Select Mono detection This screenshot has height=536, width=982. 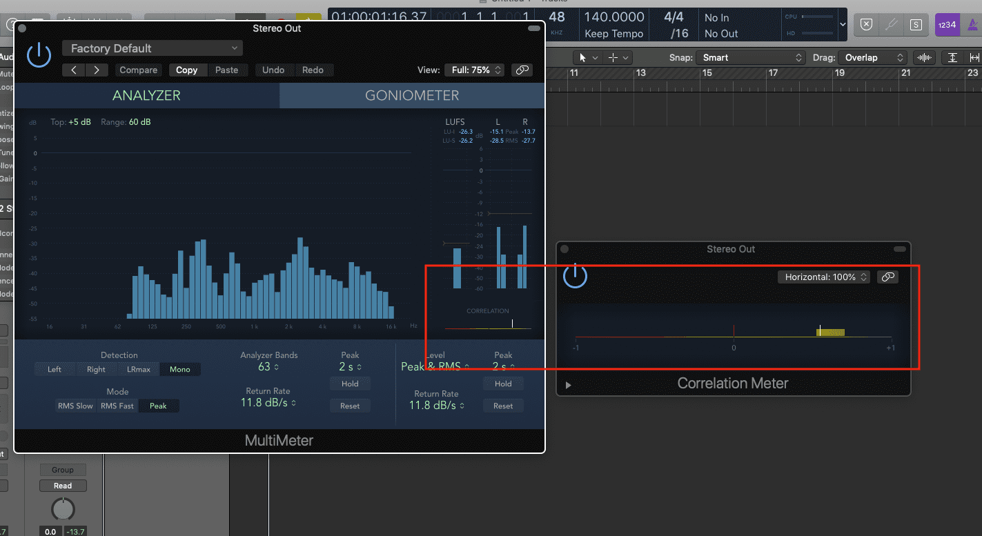(x=180, y=369)
